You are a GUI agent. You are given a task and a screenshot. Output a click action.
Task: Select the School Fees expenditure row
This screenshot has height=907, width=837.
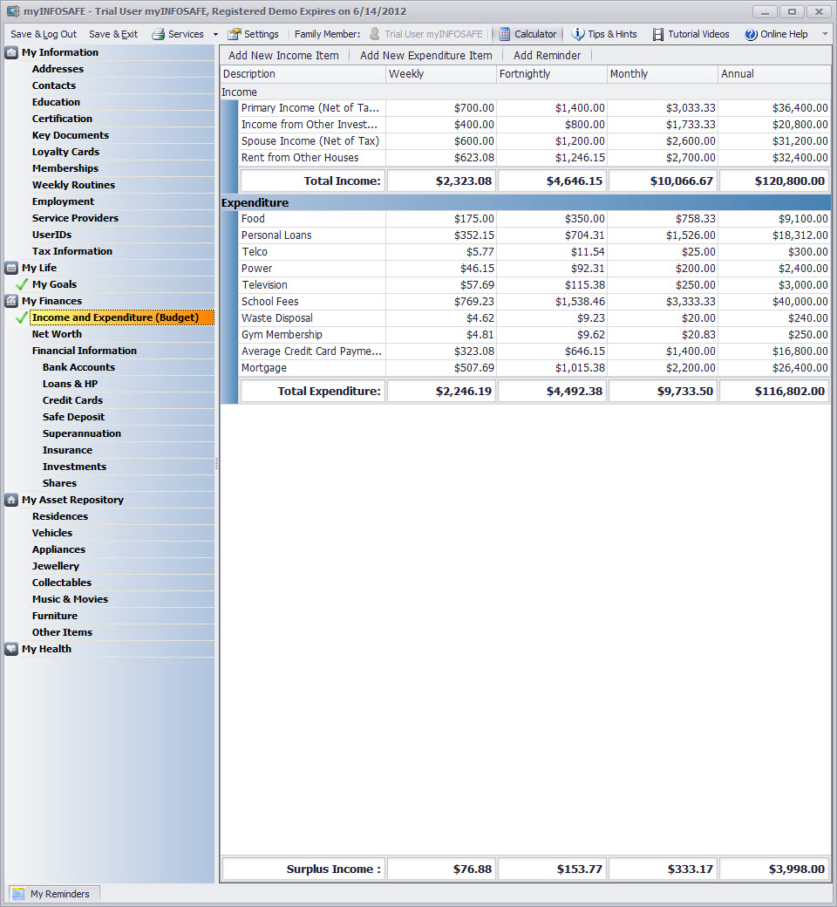(x=270, y=302)
